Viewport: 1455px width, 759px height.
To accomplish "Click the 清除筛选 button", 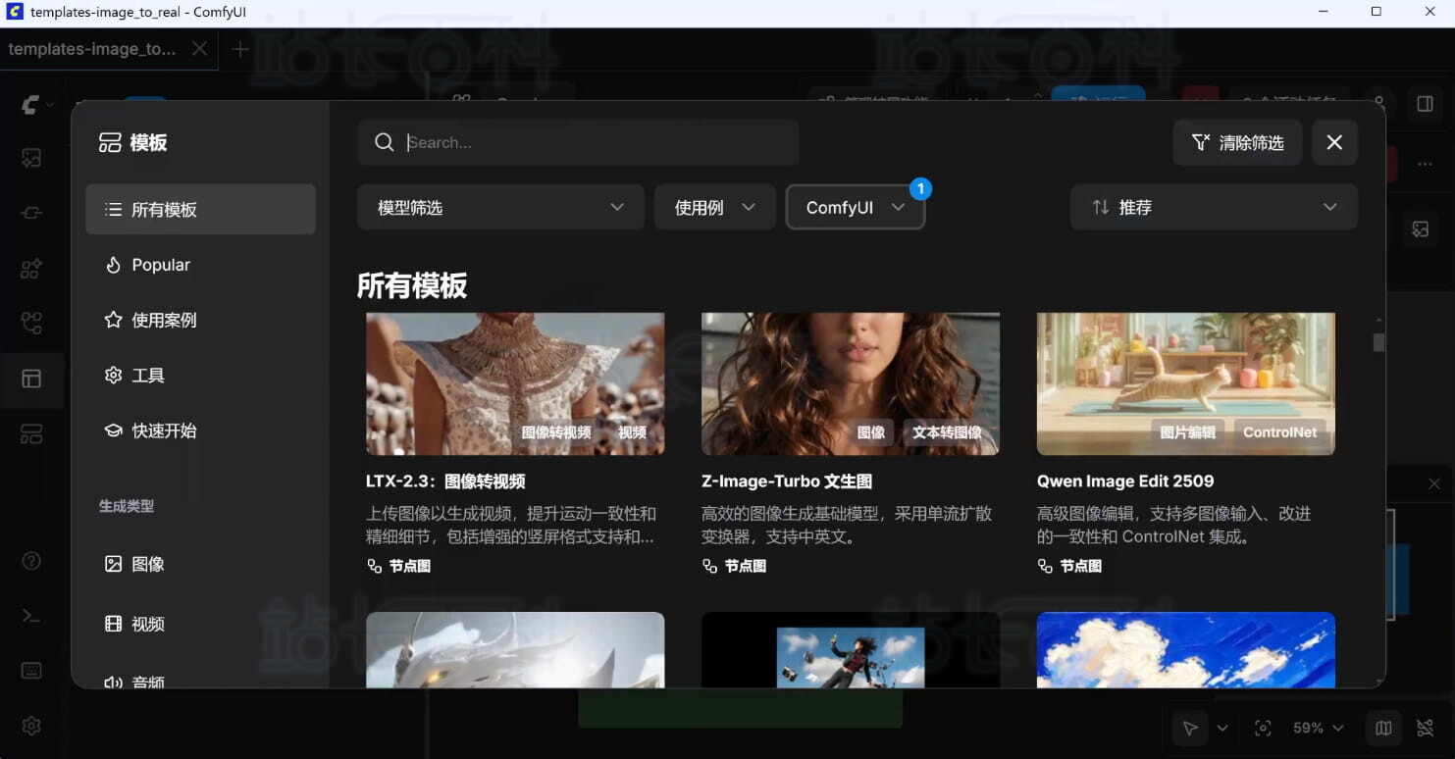I will coord(1237,143).
